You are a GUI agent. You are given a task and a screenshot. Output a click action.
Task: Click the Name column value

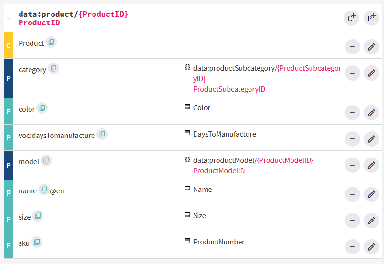pyautogui.click(x=202, y=190)
